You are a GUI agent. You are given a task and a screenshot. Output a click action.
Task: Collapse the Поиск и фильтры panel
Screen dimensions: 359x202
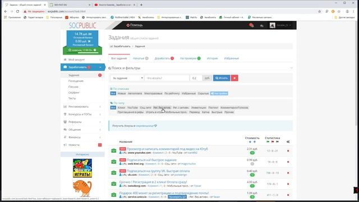pos(291,68)
